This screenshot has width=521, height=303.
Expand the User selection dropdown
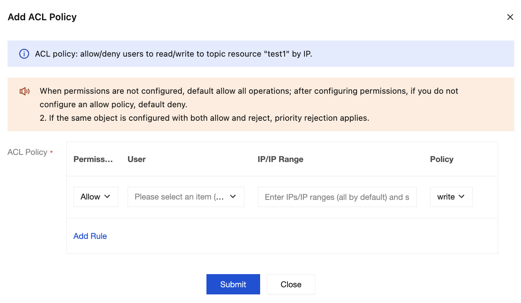186,197
